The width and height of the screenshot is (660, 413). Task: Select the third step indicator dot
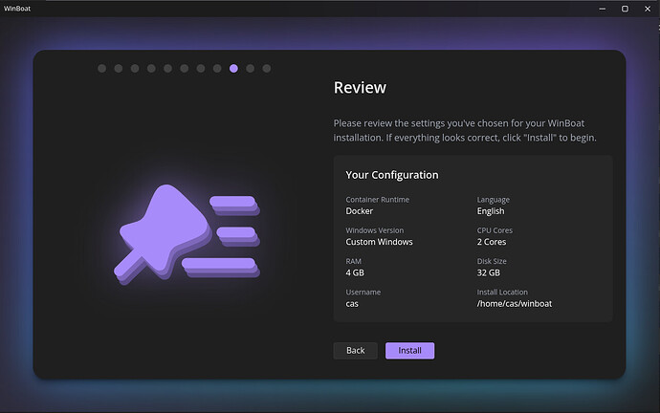135,69
